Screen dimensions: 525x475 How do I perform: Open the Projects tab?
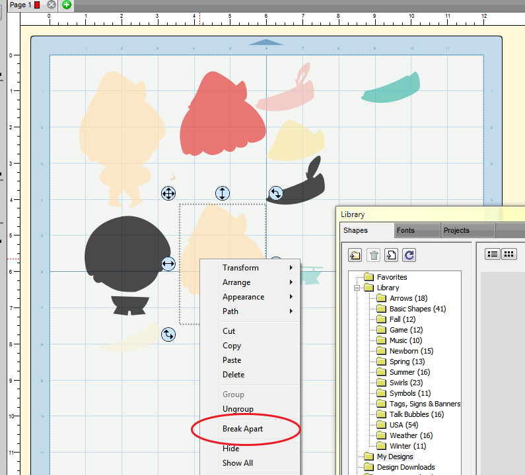coord(456,230)
